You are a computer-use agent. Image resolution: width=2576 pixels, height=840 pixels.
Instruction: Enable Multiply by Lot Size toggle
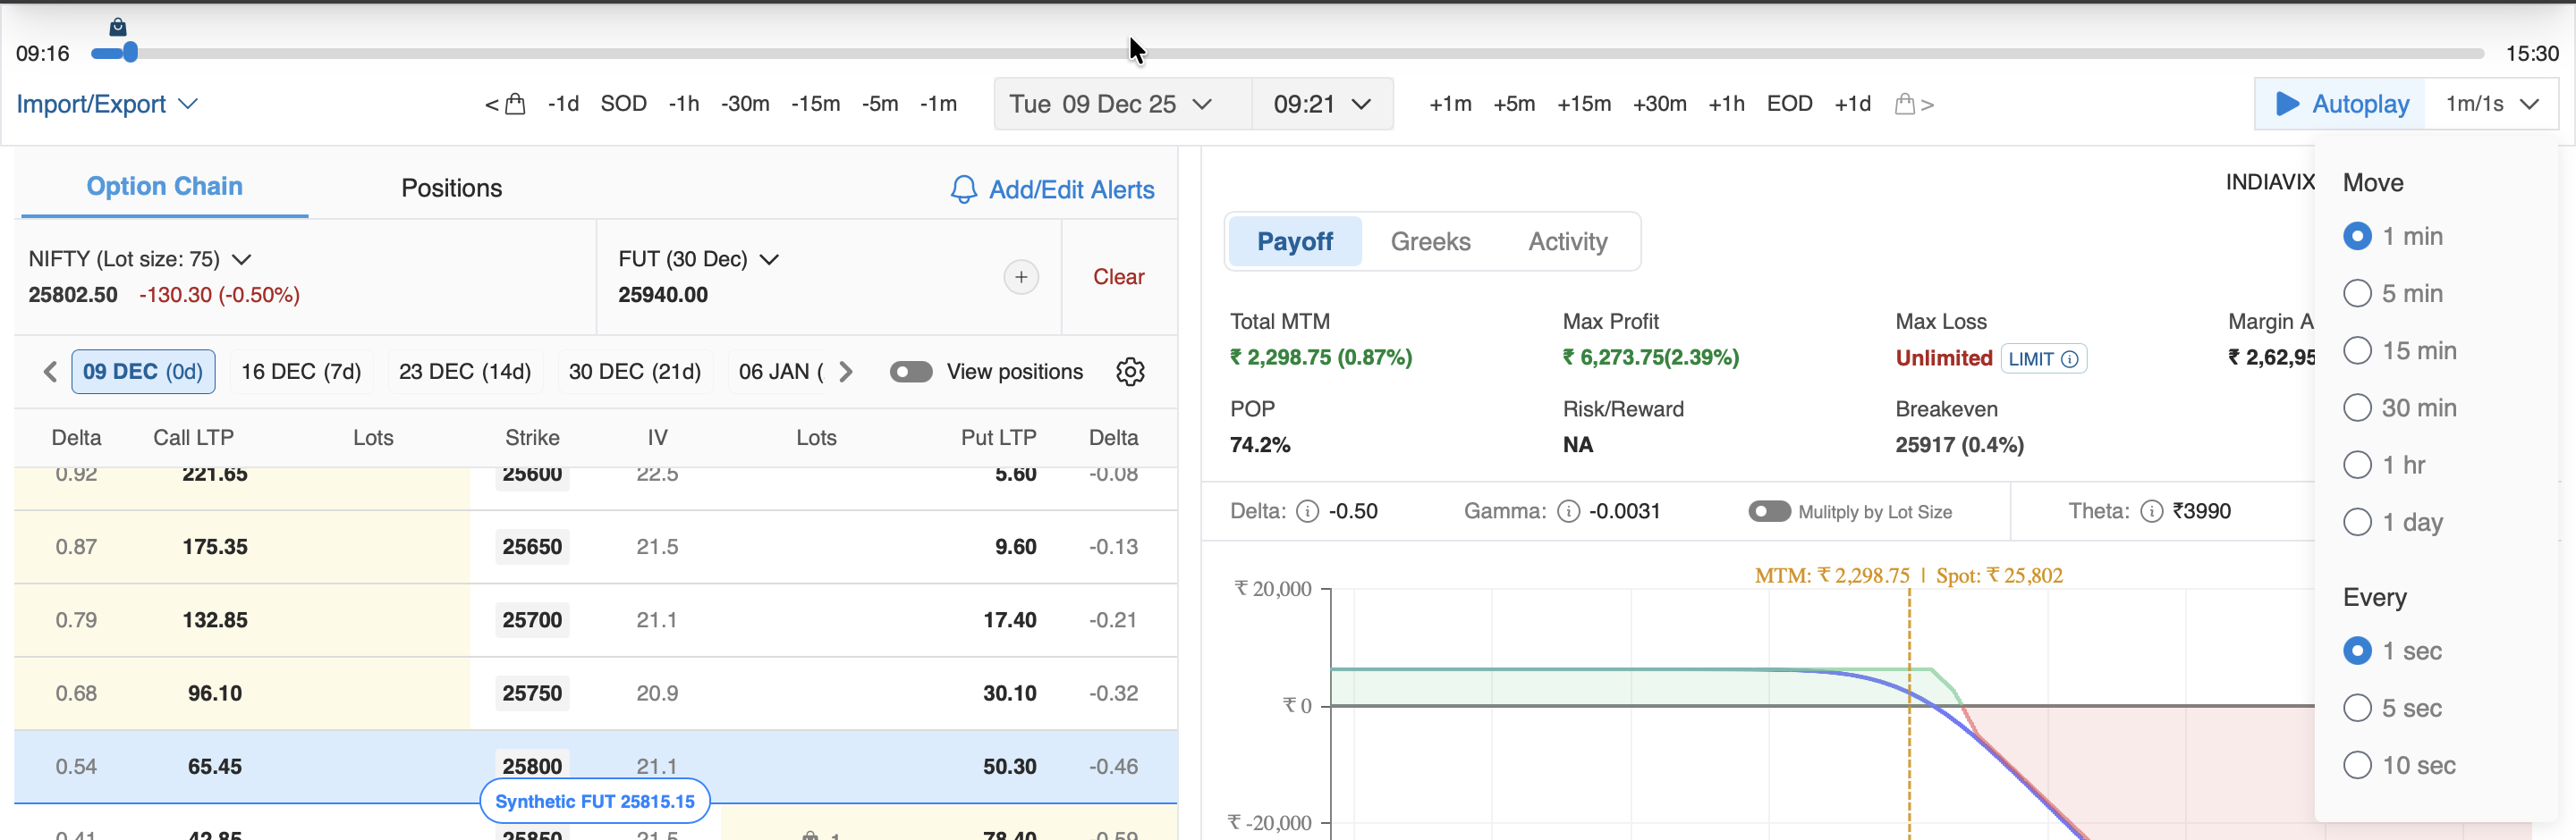(x=1768, y=511)
